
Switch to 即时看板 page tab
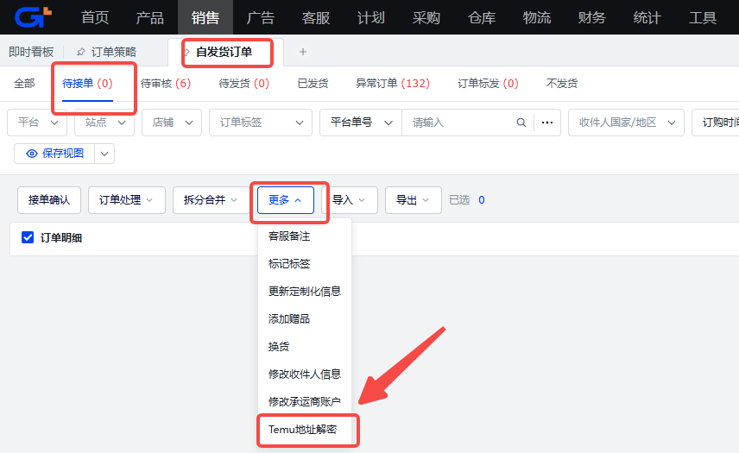[31, 52]
